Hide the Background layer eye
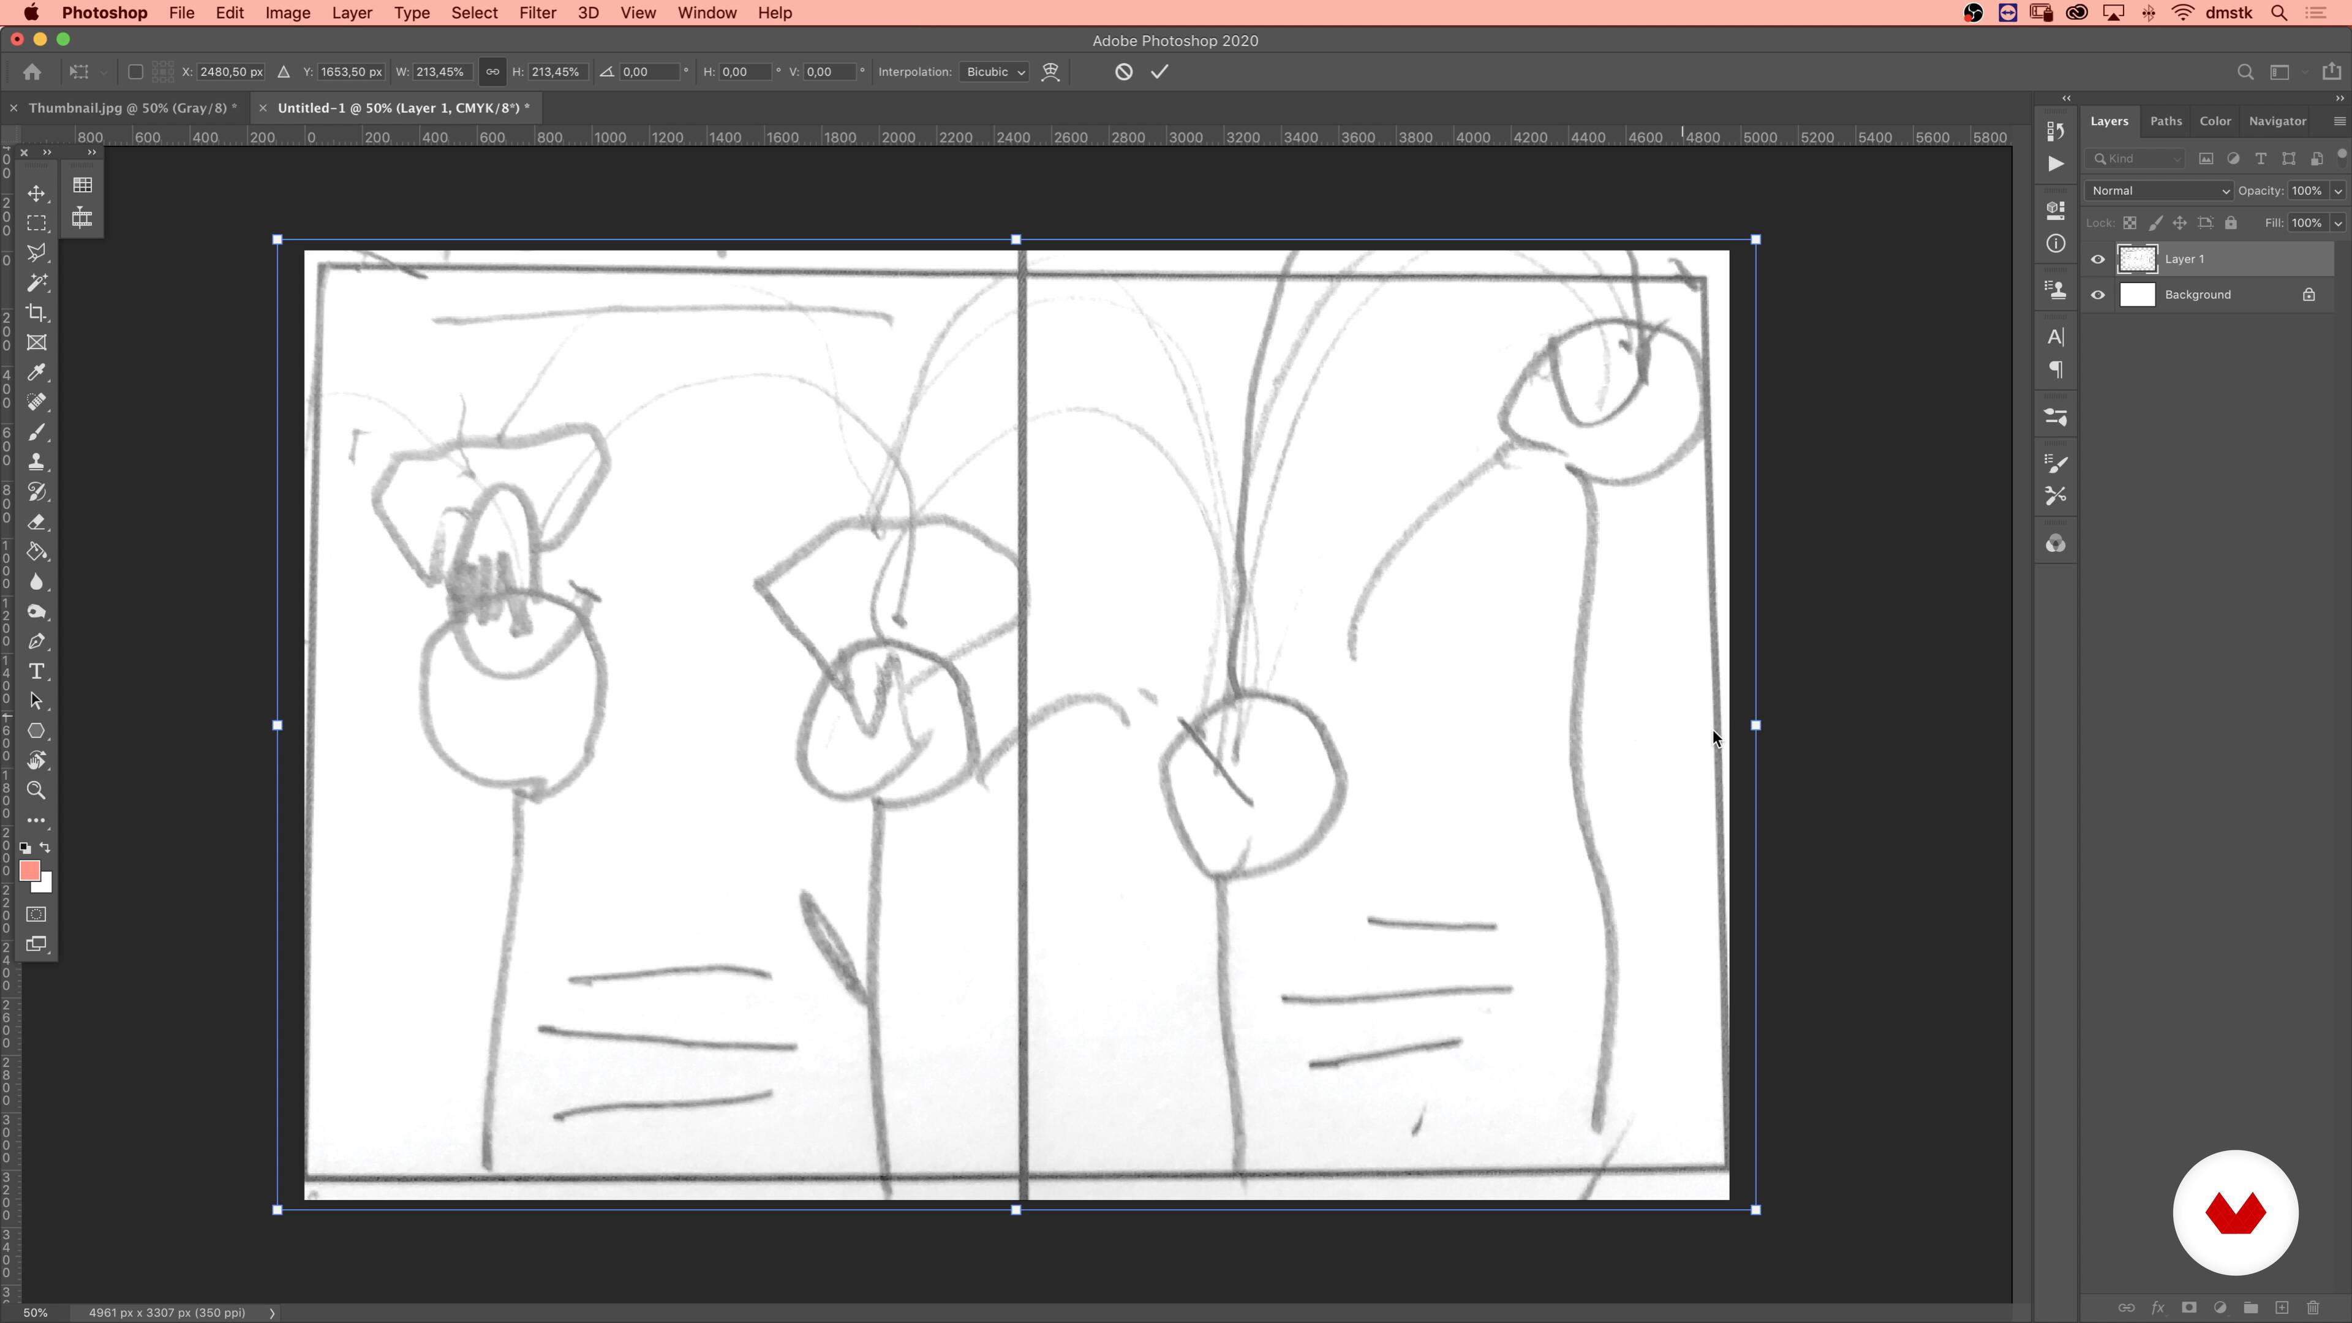The height and width of the screenshot is (1323, 2352). point(2098,295)
